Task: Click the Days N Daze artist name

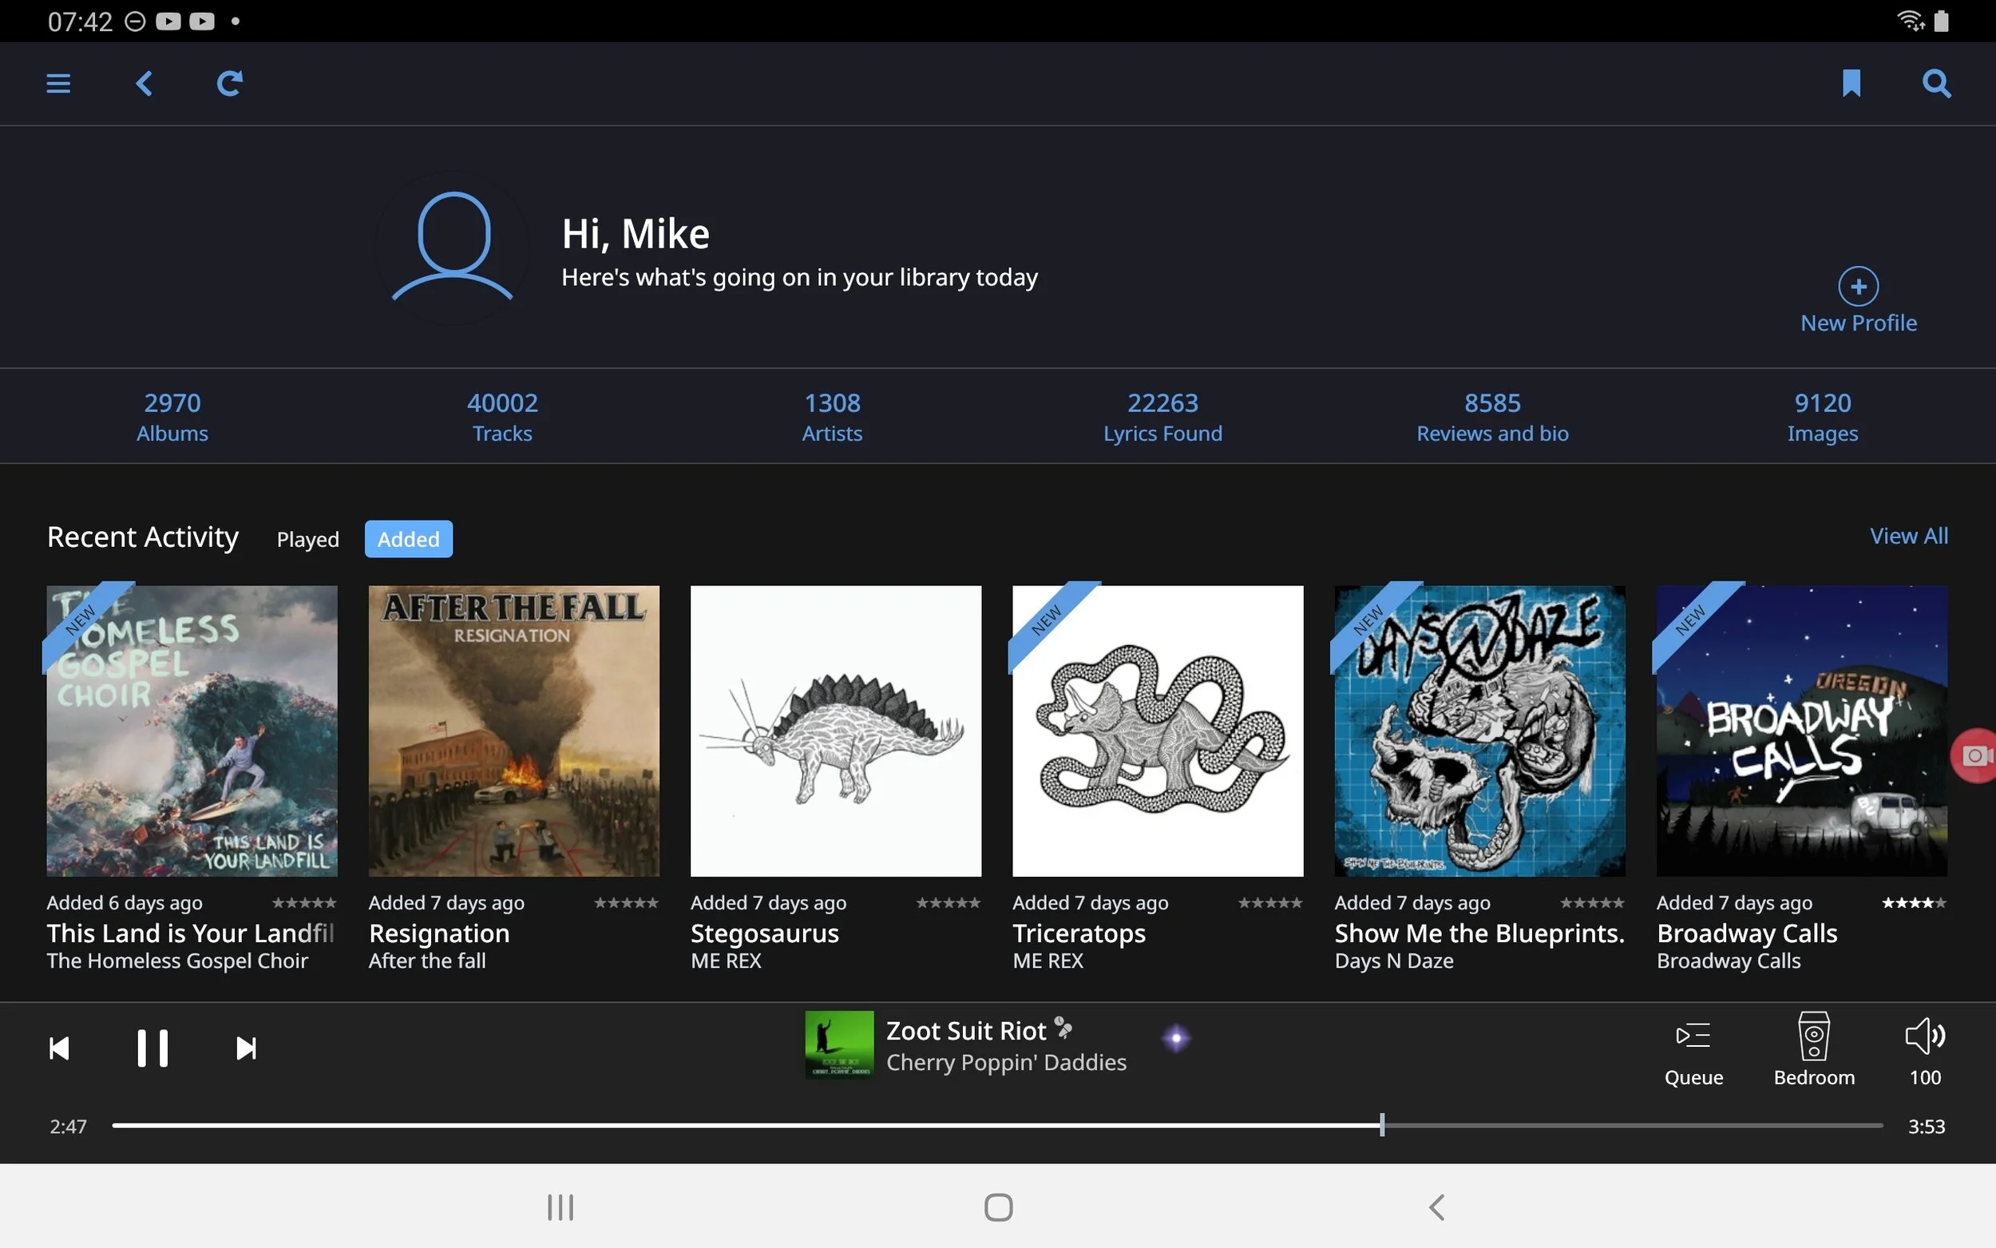Action: 1395,961
